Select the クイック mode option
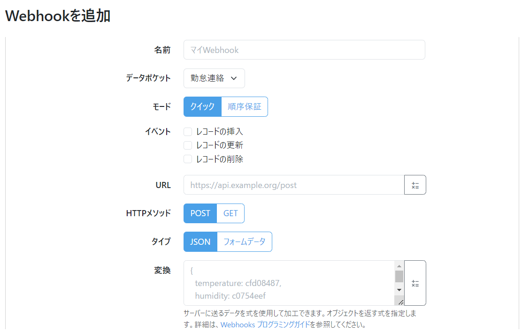This screenshot has height=332, width=522. pyautogui.click(x=202, y=106)
